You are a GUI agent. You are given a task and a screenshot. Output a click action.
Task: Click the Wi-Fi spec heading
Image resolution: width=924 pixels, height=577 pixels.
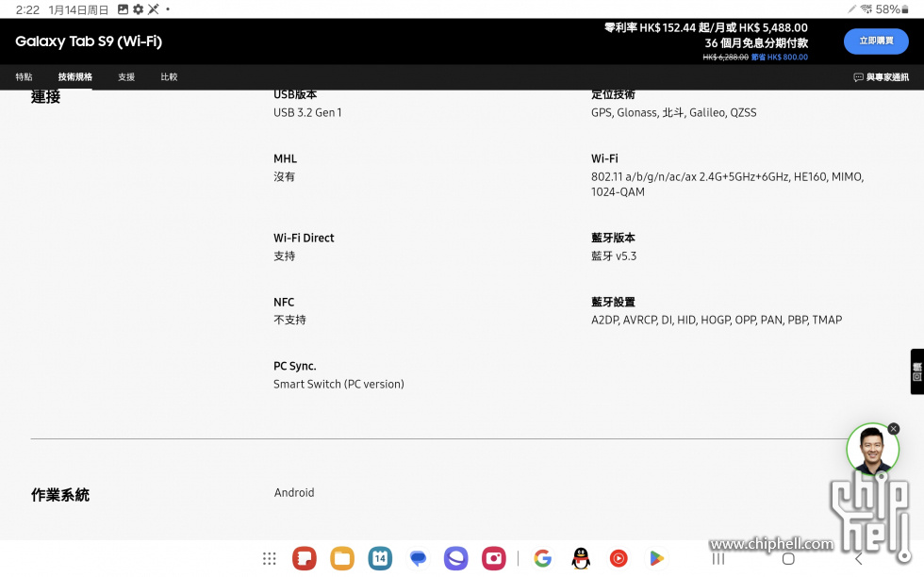click(x=604, y=158)
